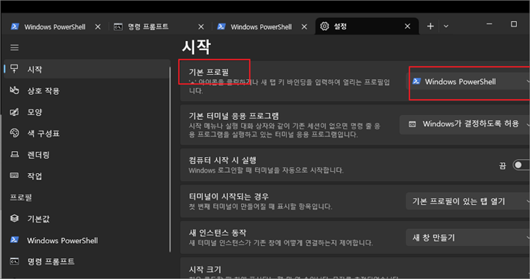The image size is (530, 279).
Task: Open Windows PowerShell profile settings
Action: tap(87, 240)
